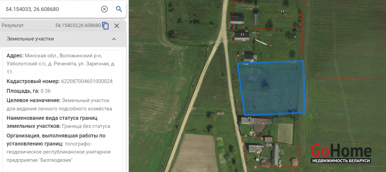Screen dimensions: 386x172
Task: Click house marker number 11
Action: pos(242,35)
